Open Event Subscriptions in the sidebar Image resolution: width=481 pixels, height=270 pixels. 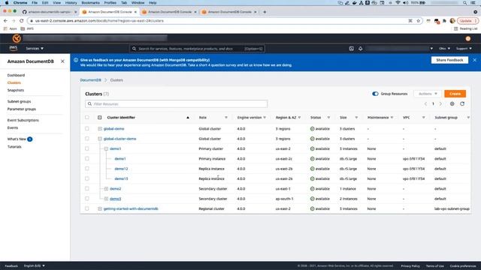(23, 120)
